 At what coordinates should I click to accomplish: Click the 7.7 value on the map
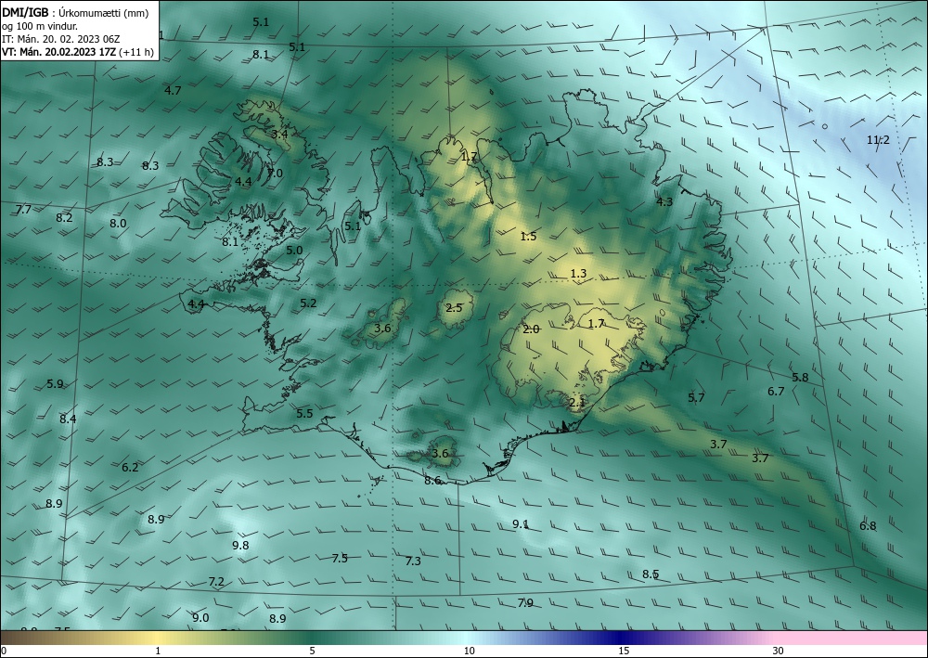(x=23, y=210)
